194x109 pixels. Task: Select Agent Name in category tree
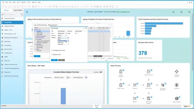[40, 33]
